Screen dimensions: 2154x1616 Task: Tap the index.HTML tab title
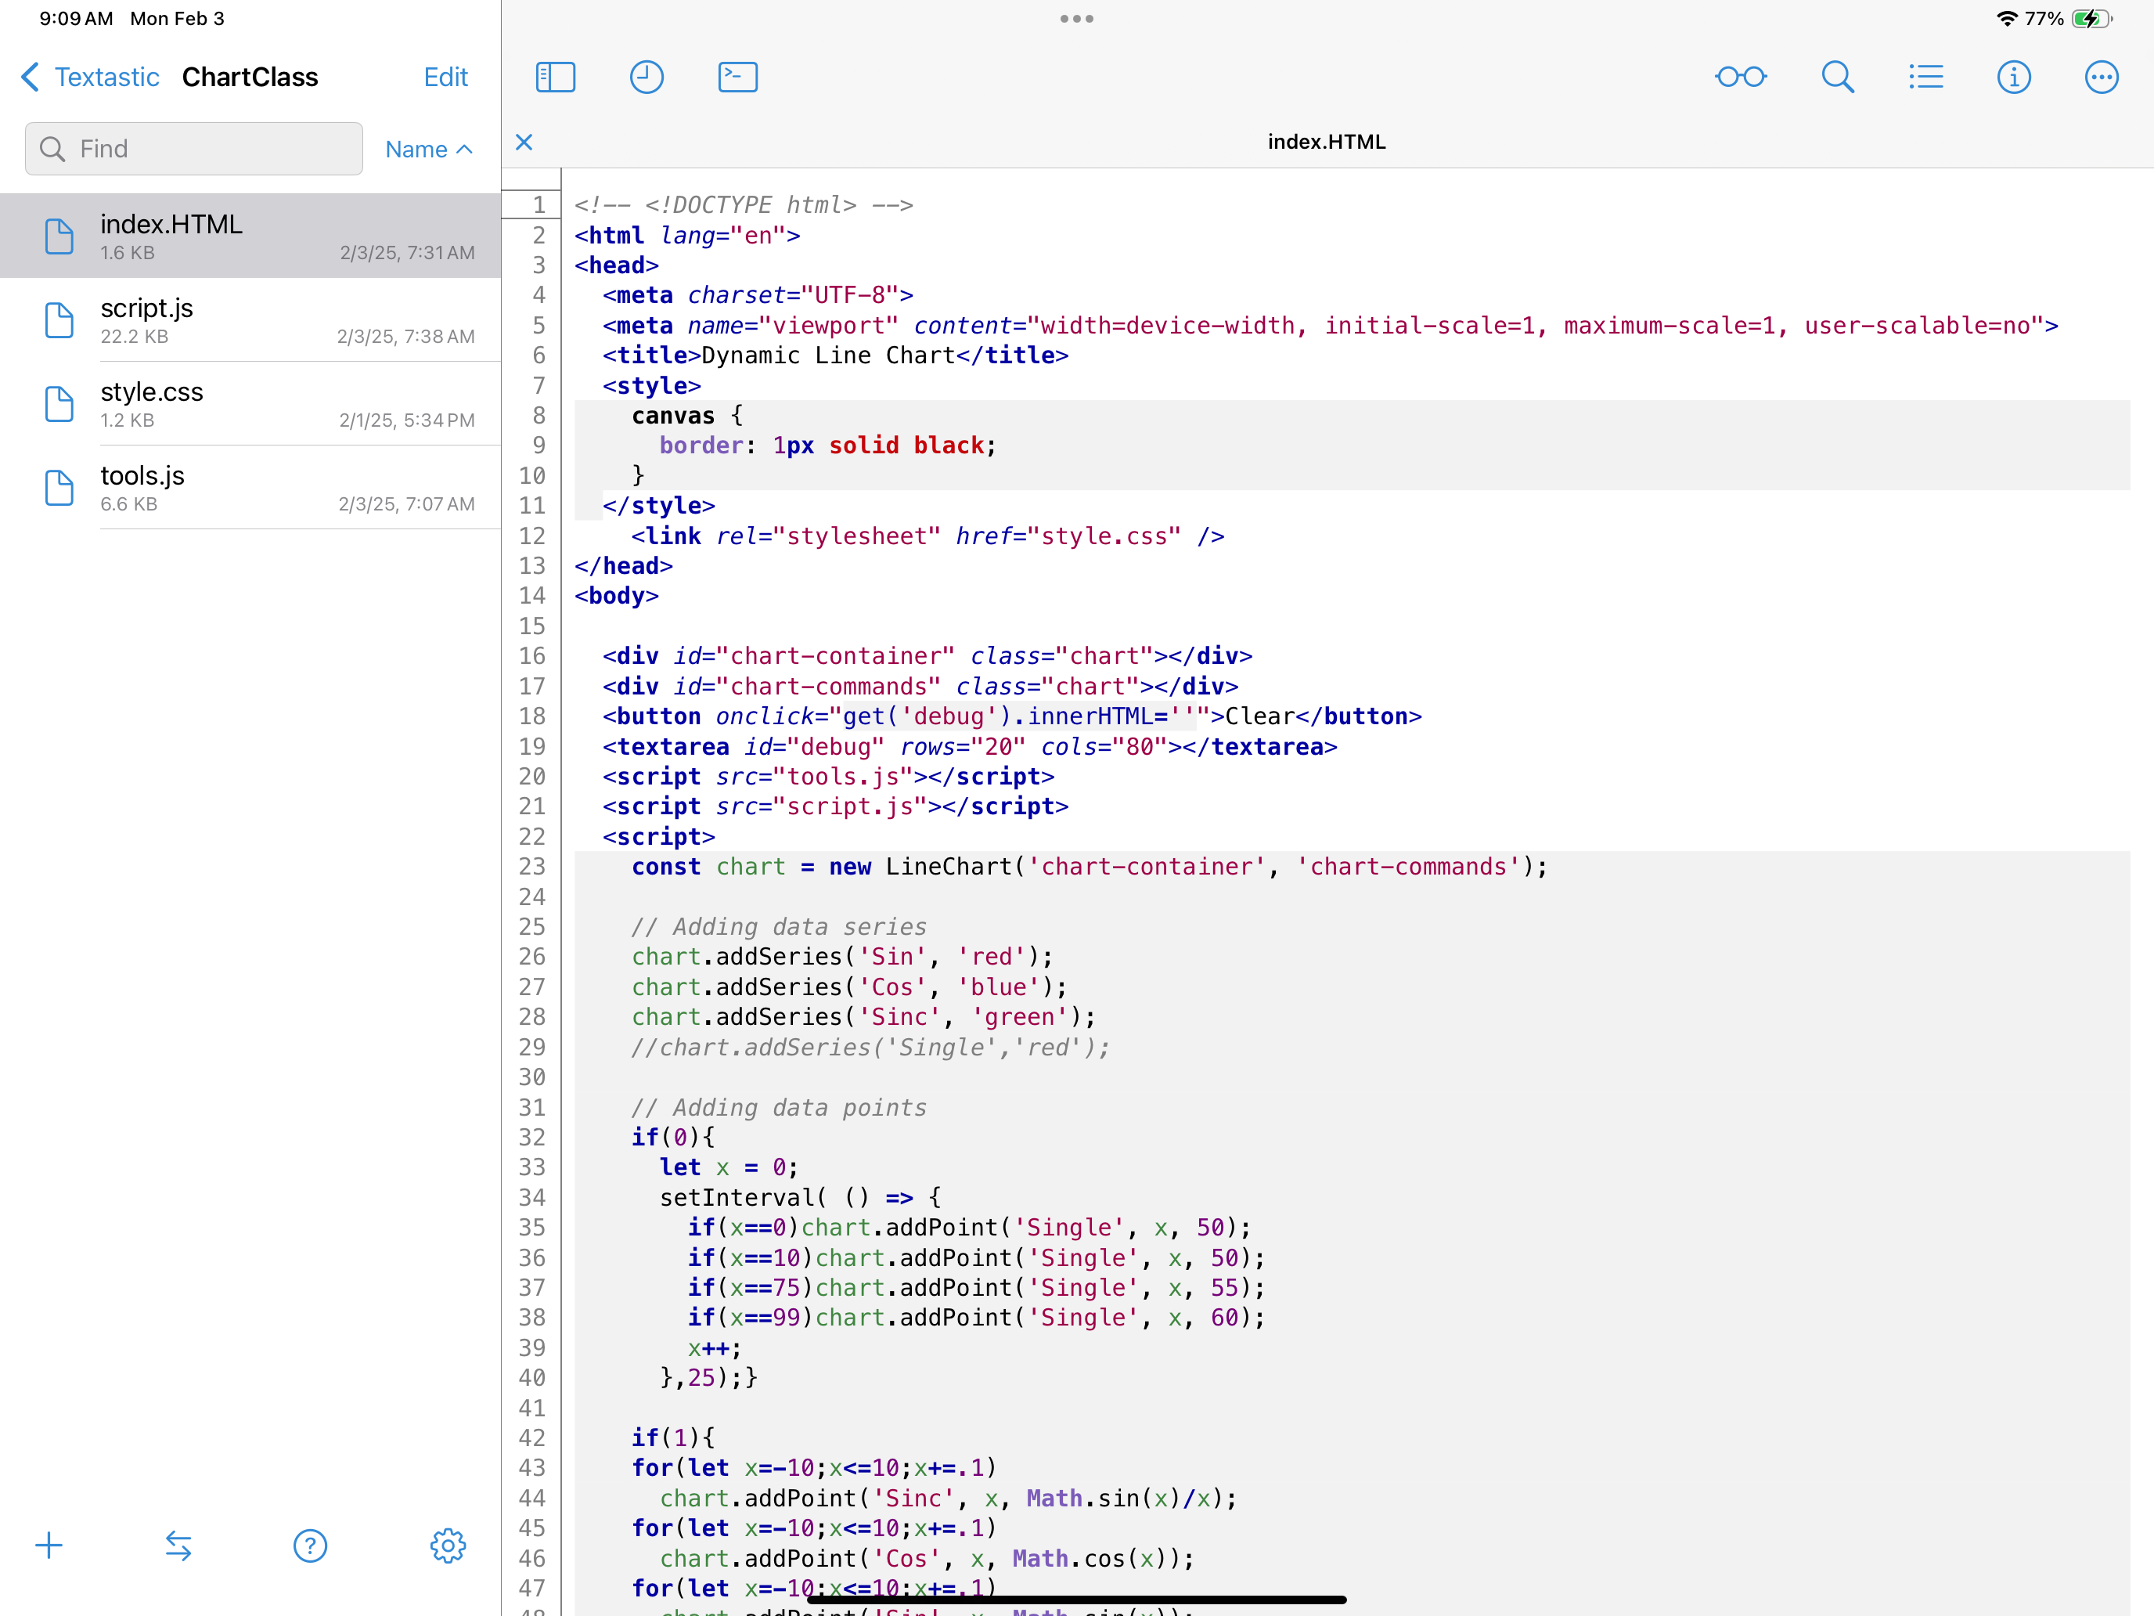click(1326, 142)
